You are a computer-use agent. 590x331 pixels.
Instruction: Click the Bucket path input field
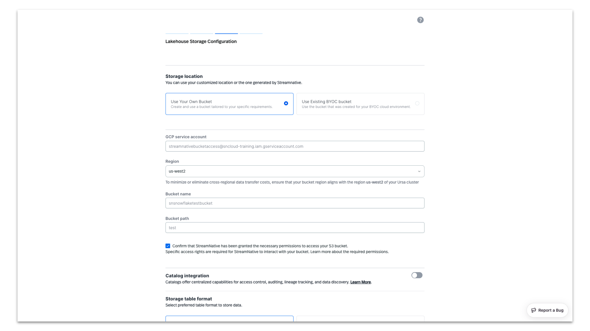(x=294, y=228)
